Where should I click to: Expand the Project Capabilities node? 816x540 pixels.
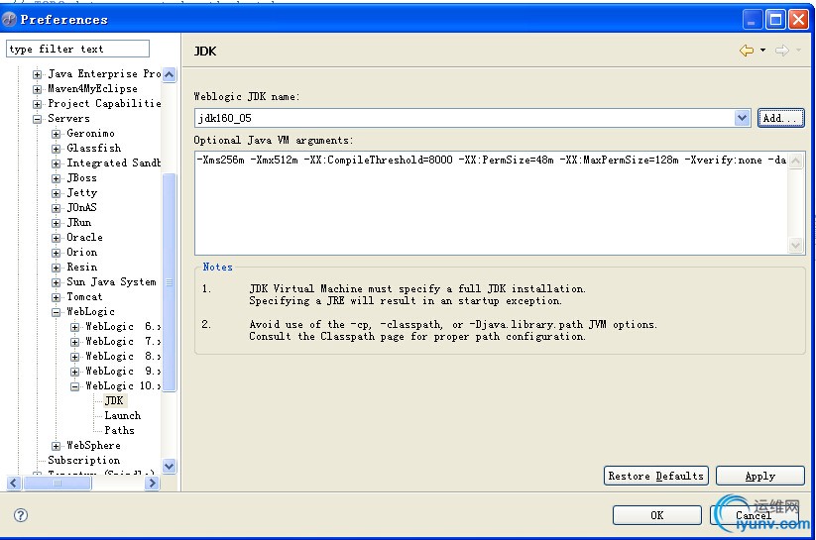37,104
